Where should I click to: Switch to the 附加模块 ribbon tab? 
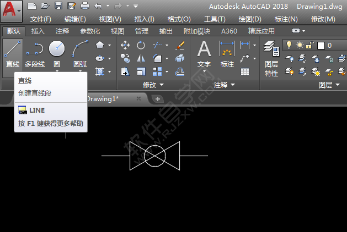click(197, 31)
